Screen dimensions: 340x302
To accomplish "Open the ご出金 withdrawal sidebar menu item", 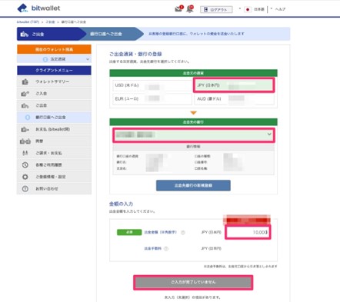I will click(x=54, y=105).
